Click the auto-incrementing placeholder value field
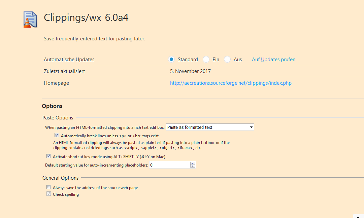This screenshot has width=364, height=218. click(170, 165)
